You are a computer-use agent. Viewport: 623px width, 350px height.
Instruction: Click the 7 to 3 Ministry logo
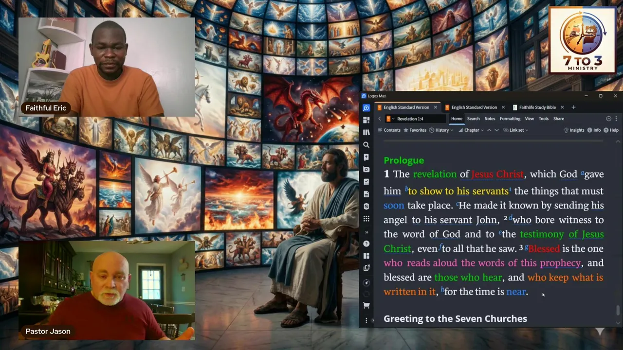[583, 40]
